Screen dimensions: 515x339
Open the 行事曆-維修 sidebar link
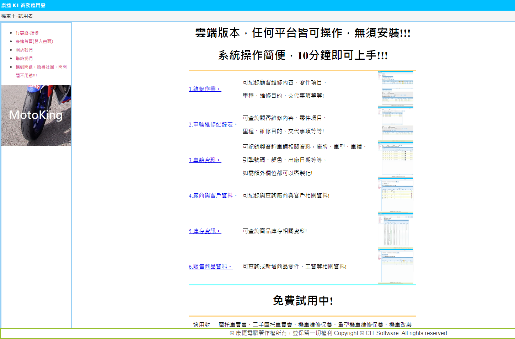coord(27,33)
